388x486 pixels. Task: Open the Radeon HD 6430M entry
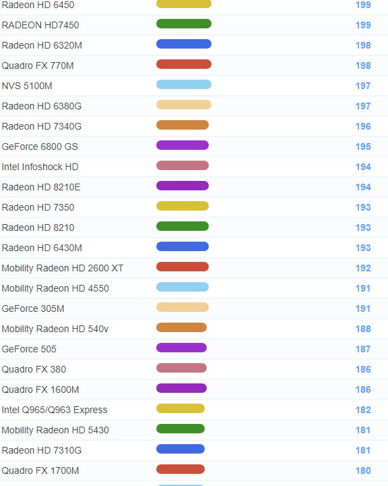point(42,248)
